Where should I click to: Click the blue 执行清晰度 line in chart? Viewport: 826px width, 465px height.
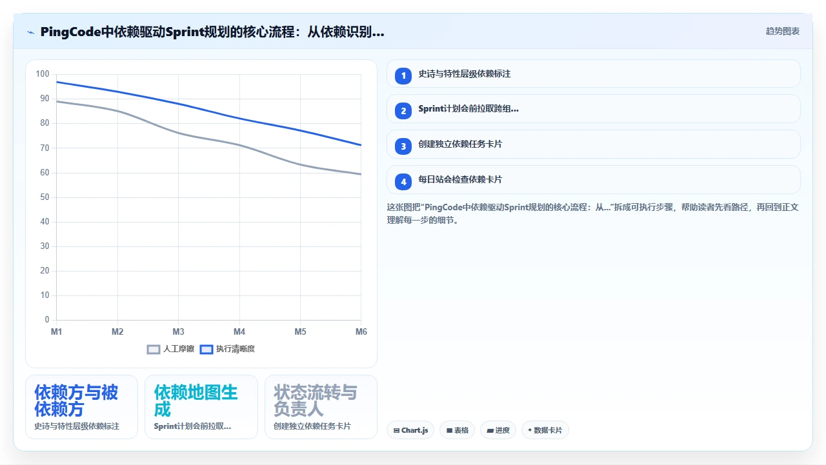click(x=239, y=118)
